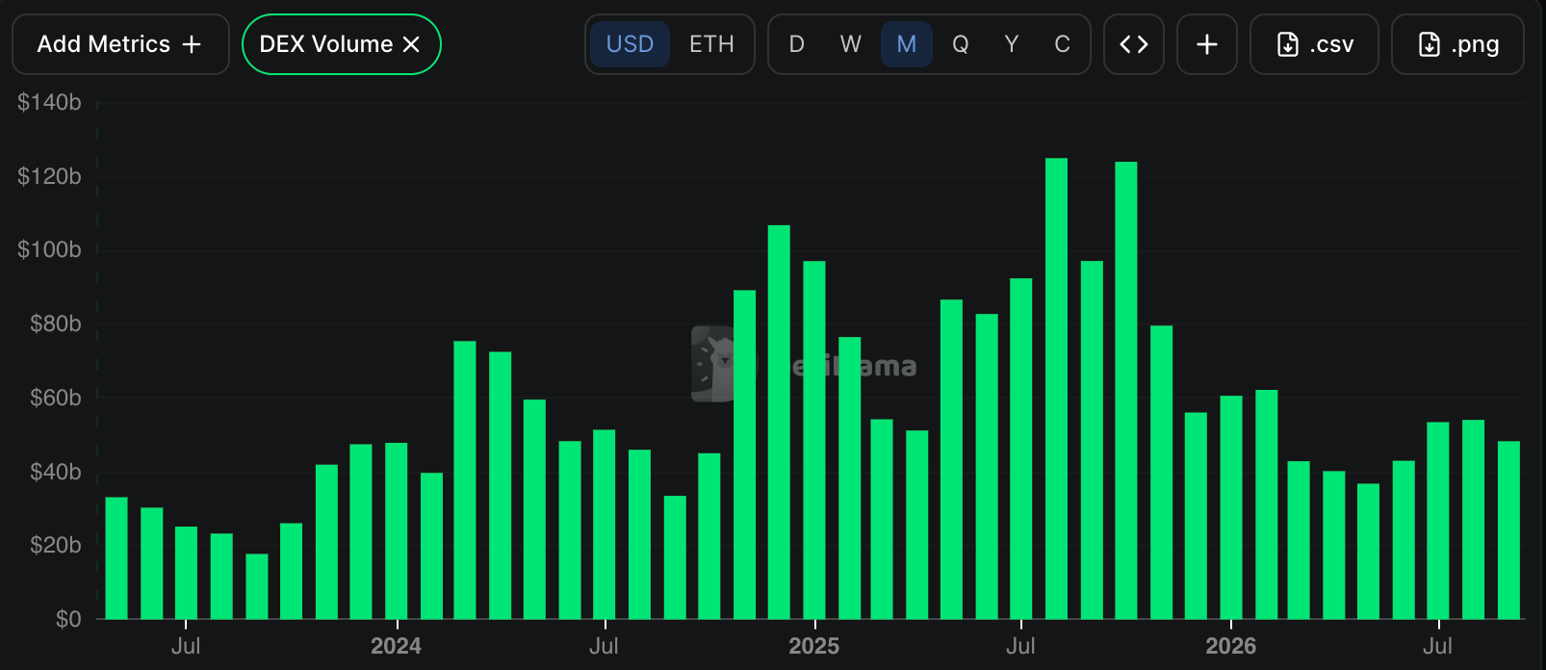The height and width of the screenshot is (670, 1546).
Task: Click the 2024 x-axis label
Action: (x=397, y=646)
